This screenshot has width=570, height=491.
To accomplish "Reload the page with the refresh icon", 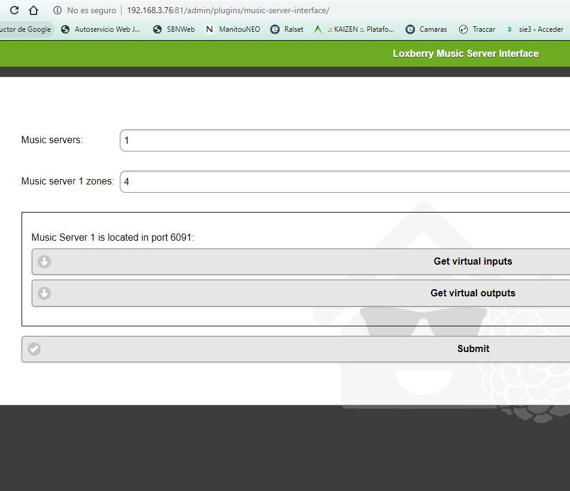I will pyautogui.click(x=14, y=10).
